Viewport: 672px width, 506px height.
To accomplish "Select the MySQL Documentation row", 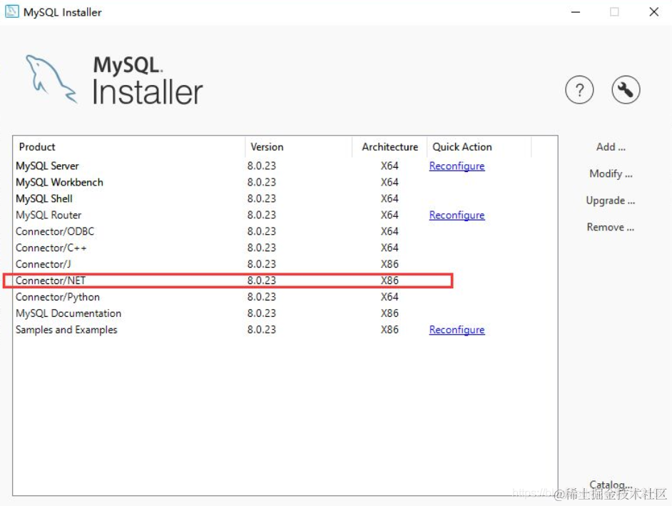I will [285, 313].
